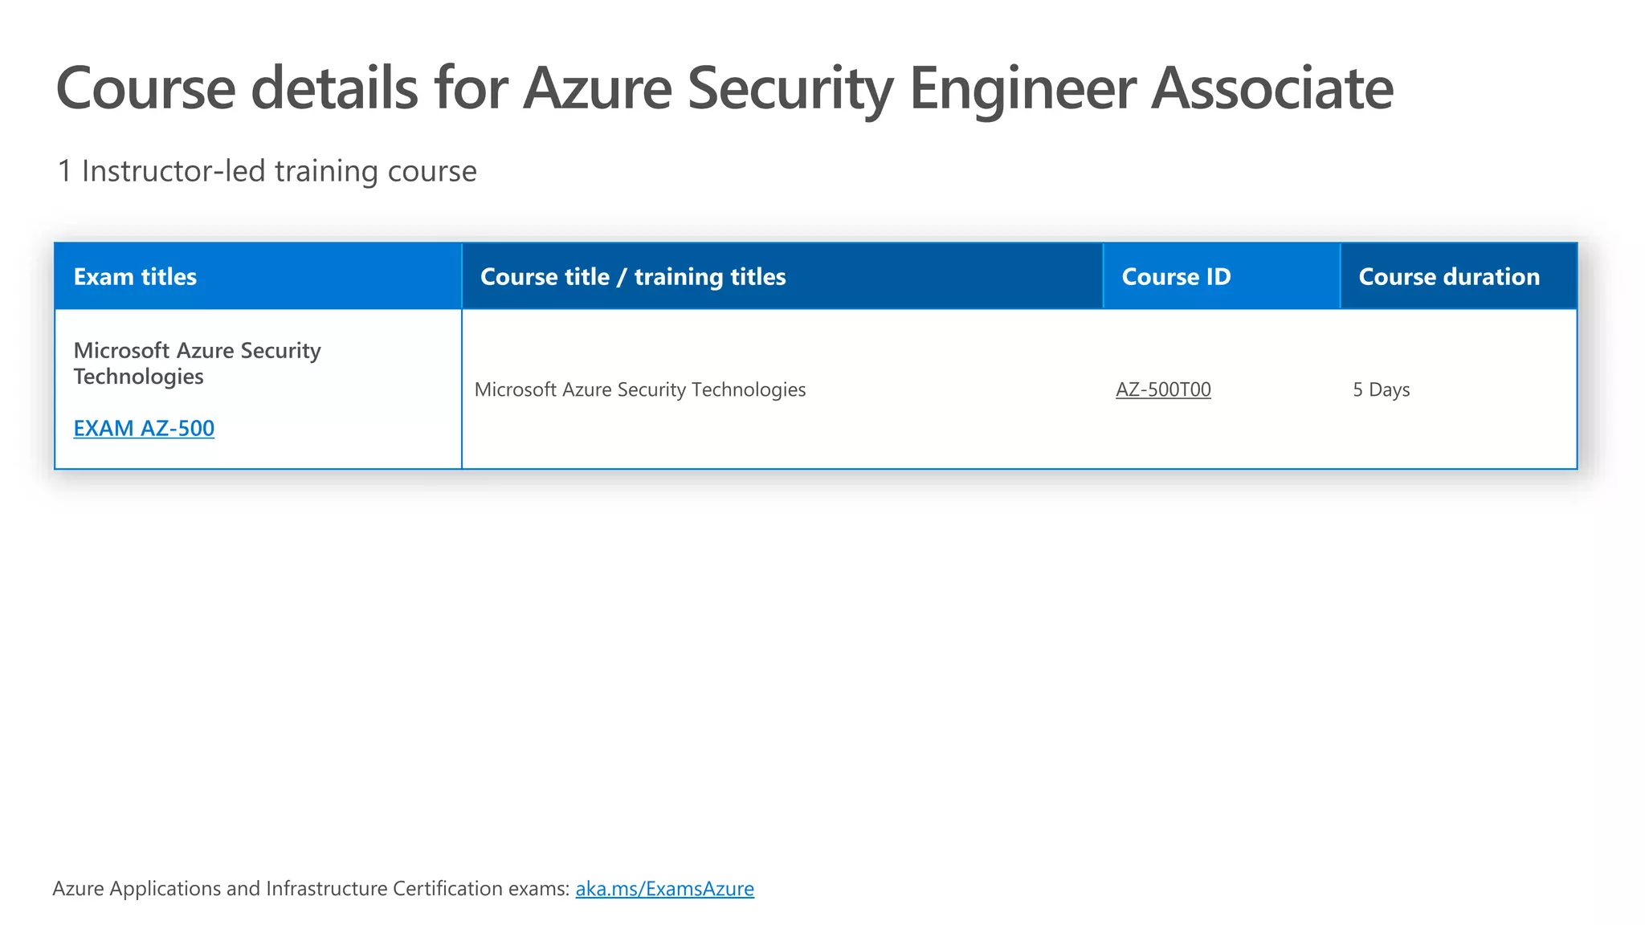
Task: Click the word 'Engineer' in the slide heading
Action: [x=1023, y=88]
